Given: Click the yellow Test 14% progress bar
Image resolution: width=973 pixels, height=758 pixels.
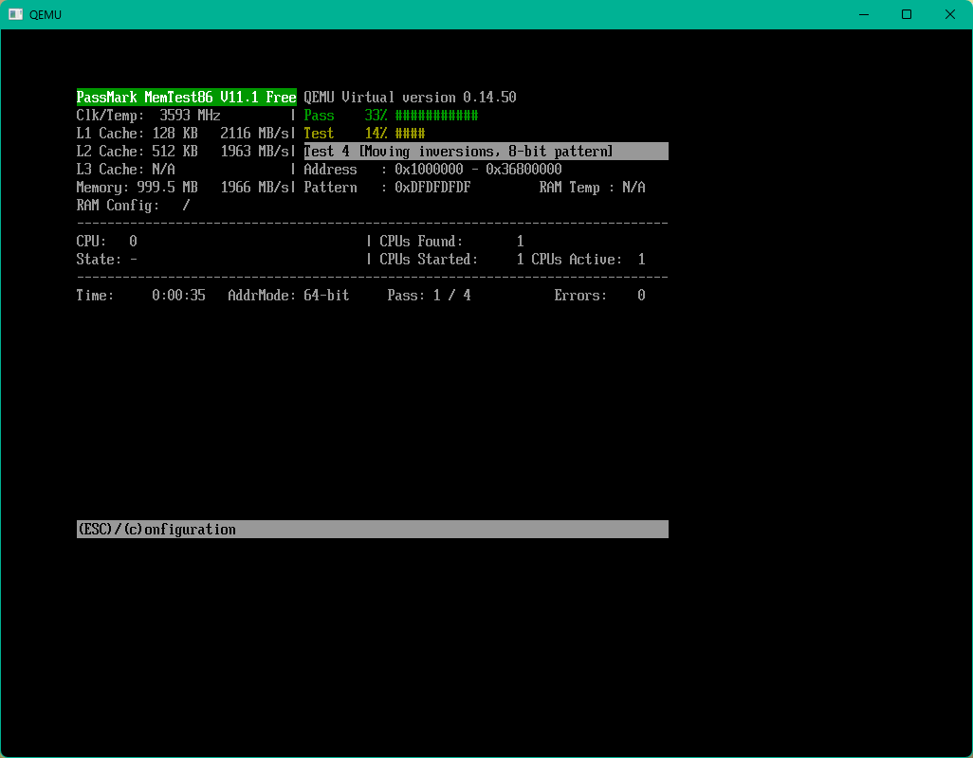Looking at the screenshot, I should (410, 134).
